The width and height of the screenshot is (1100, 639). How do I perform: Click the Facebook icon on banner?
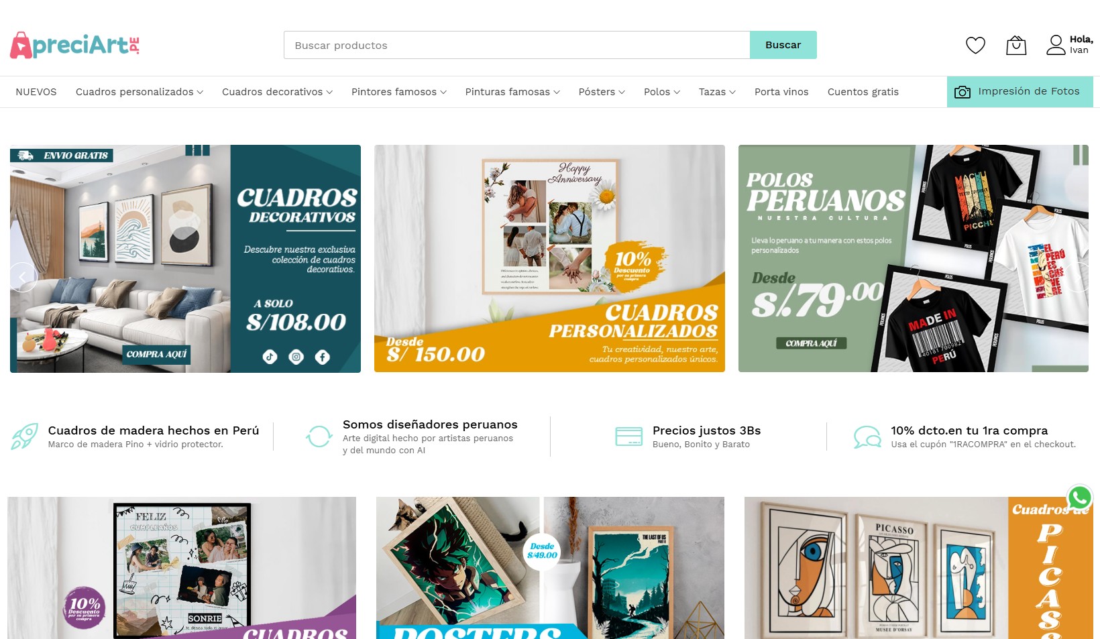[323, 357]
